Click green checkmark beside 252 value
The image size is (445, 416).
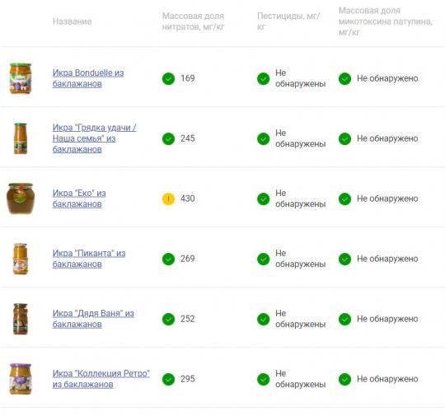168,320
